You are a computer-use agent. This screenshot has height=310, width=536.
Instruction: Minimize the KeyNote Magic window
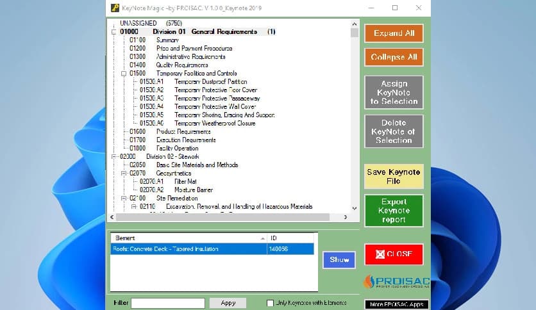point(371,8)
